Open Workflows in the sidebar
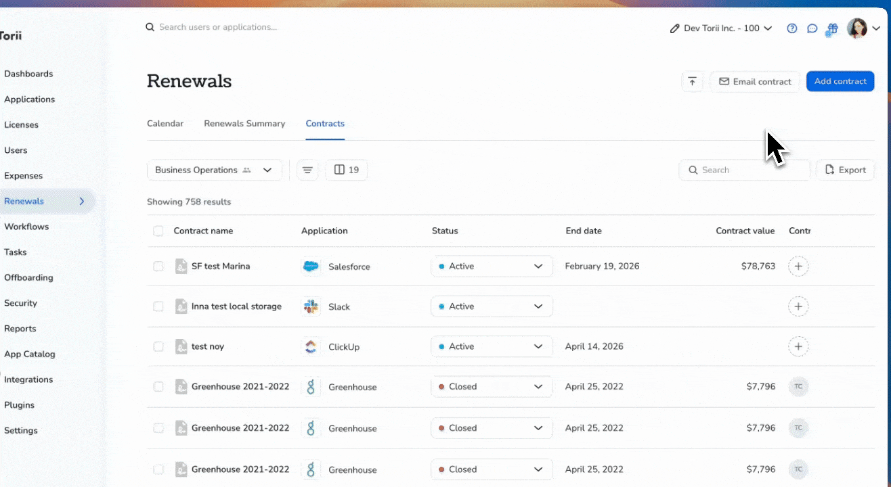 click(26, 227)
